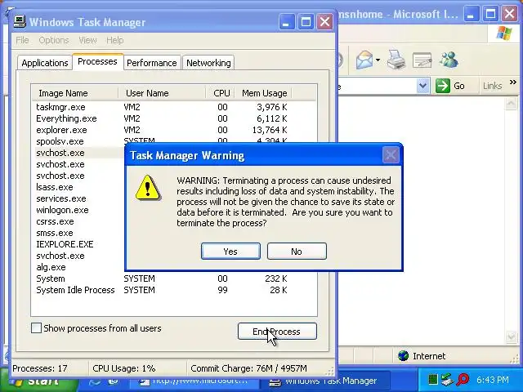523x392 pixels.
Task: Click the Internet zone globe icon
Action: [403, 356]
